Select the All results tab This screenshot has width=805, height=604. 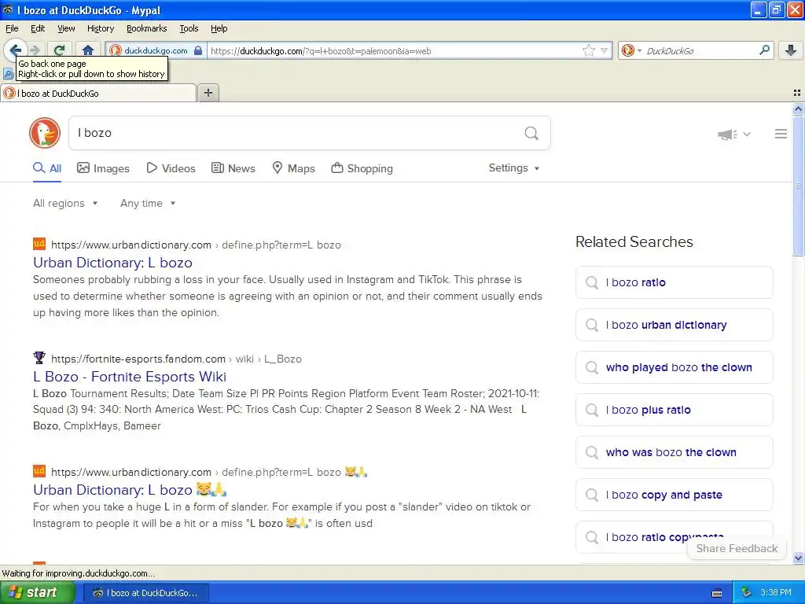(47, 168)
